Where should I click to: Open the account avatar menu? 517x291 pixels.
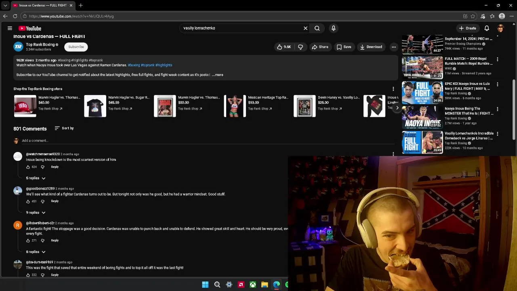pyautogui.click(x=500, y=28)
